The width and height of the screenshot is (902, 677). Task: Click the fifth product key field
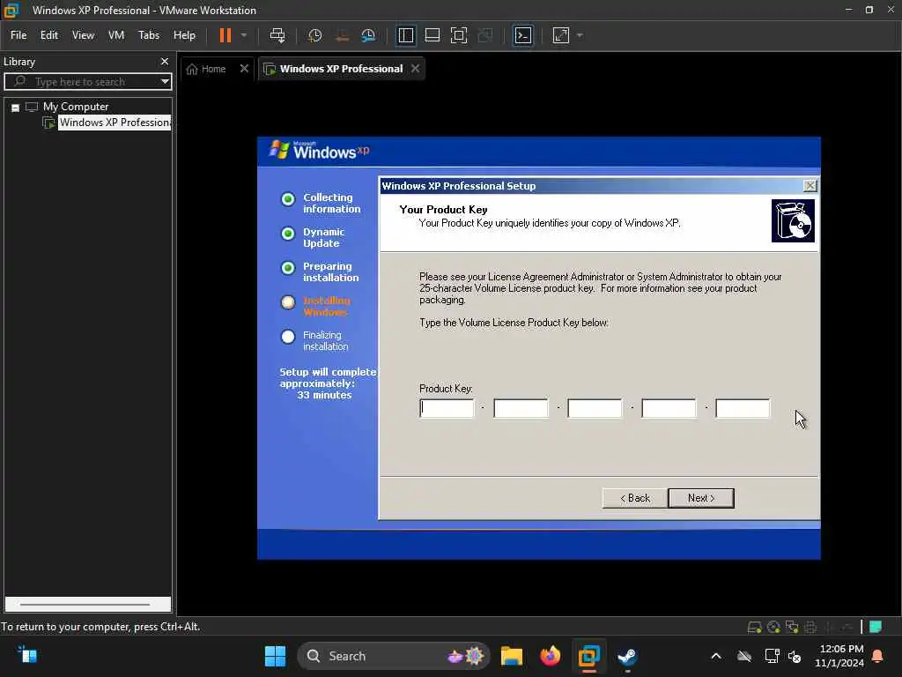pos(742,408)
